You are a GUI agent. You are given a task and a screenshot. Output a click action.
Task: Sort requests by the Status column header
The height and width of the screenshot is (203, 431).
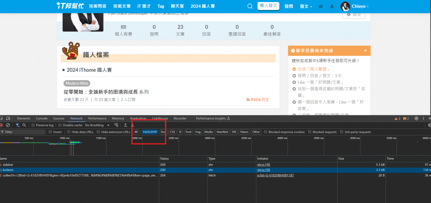point(184,159)
